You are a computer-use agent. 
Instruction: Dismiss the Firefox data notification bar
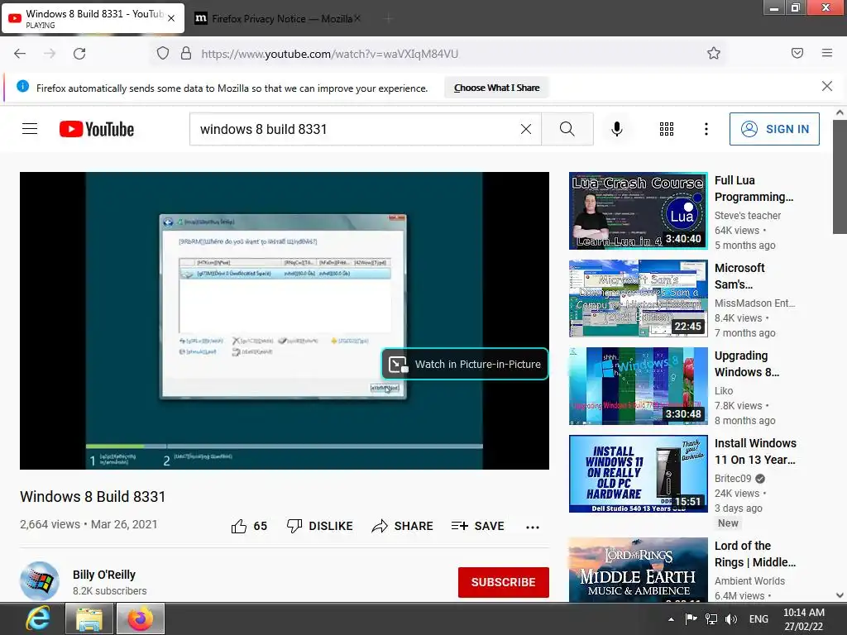tap(827, 86)
